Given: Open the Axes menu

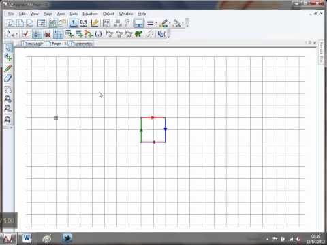Looking at the screenshot, I should click(x=61, y=14).
